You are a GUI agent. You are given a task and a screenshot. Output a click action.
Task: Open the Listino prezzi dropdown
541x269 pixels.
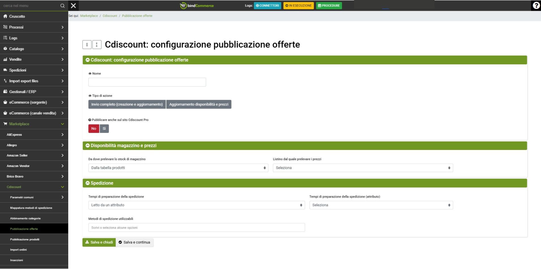(363, 168)
